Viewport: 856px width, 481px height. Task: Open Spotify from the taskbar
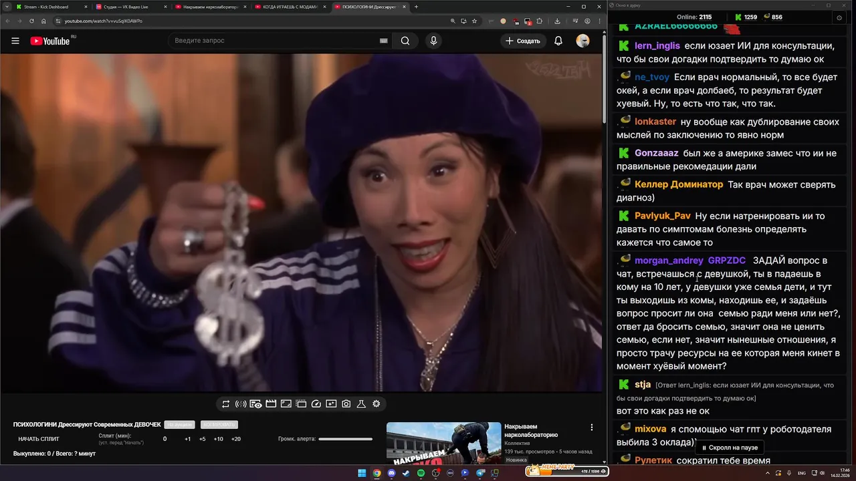(x=421, y=473)
